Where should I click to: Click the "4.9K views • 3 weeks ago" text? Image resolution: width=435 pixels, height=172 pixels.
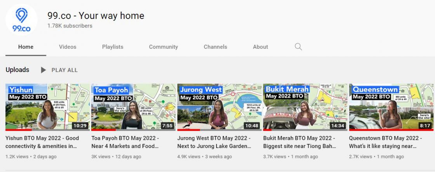coord(204,157)
